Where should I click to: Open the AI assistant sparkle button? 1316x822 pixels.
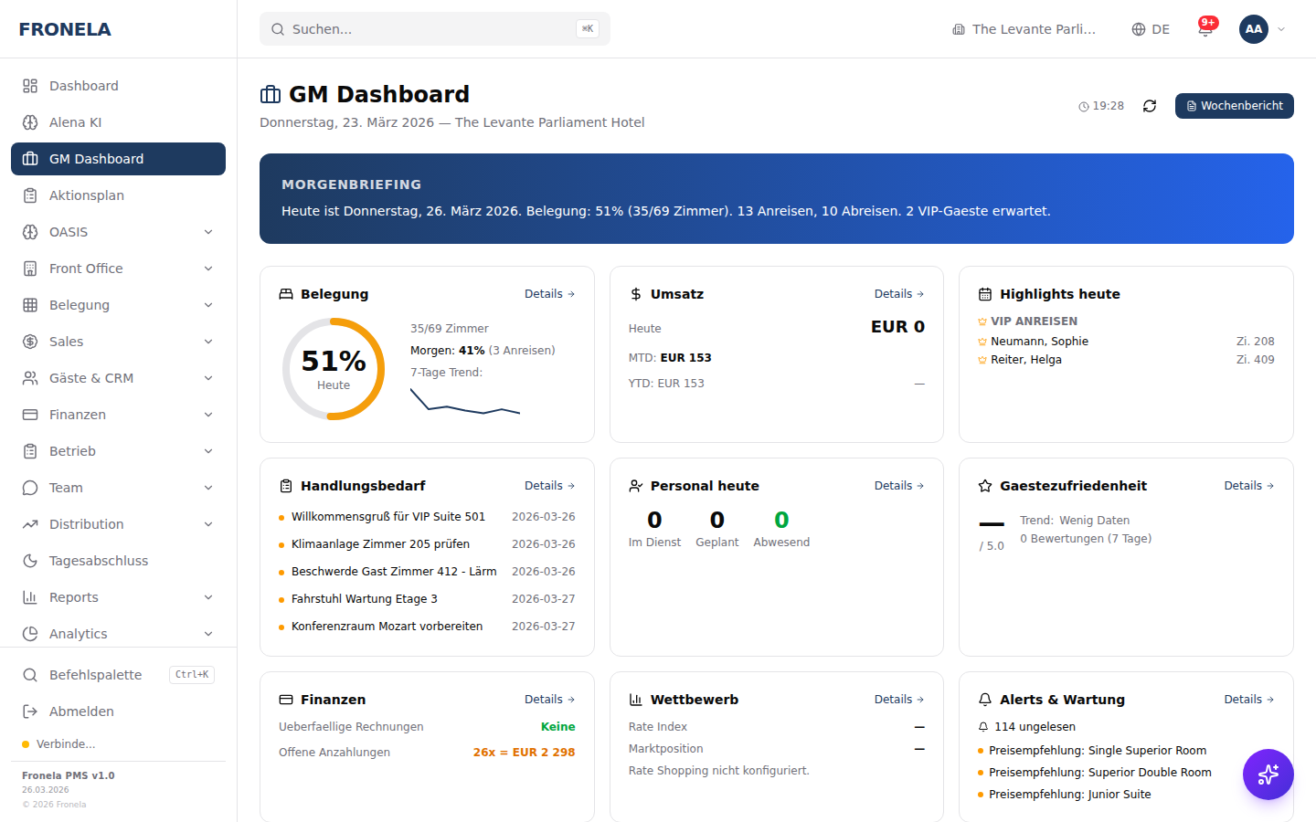pyautogui.click(x=1268, y=774)
